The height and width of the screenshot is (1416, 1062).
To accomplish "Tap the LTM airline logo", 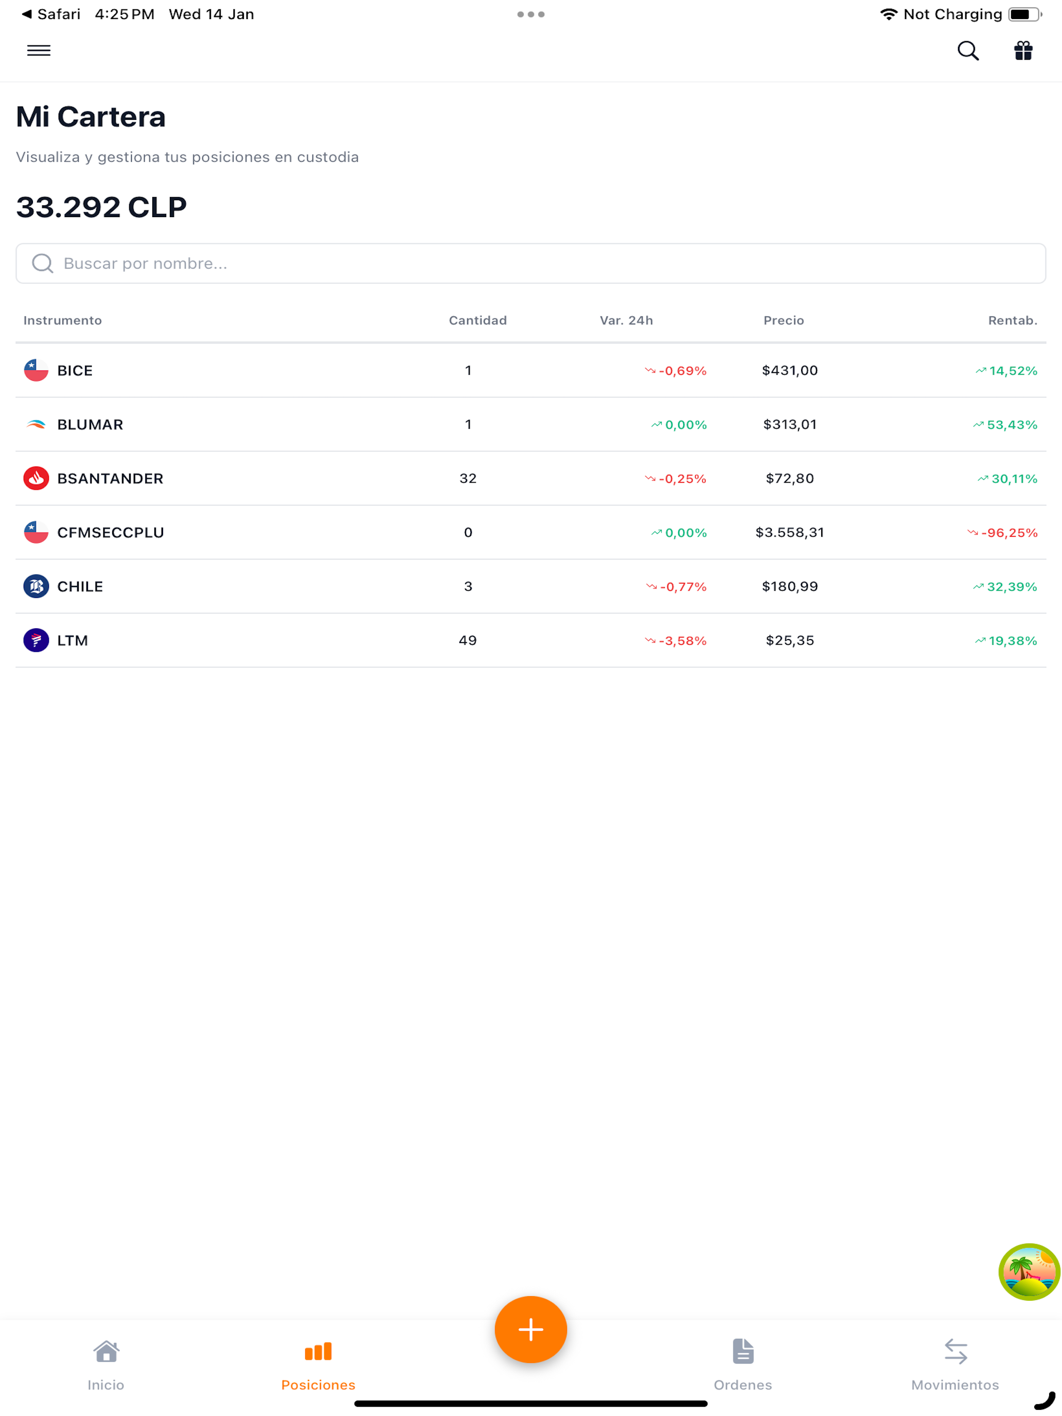I will tap(36, 640).
